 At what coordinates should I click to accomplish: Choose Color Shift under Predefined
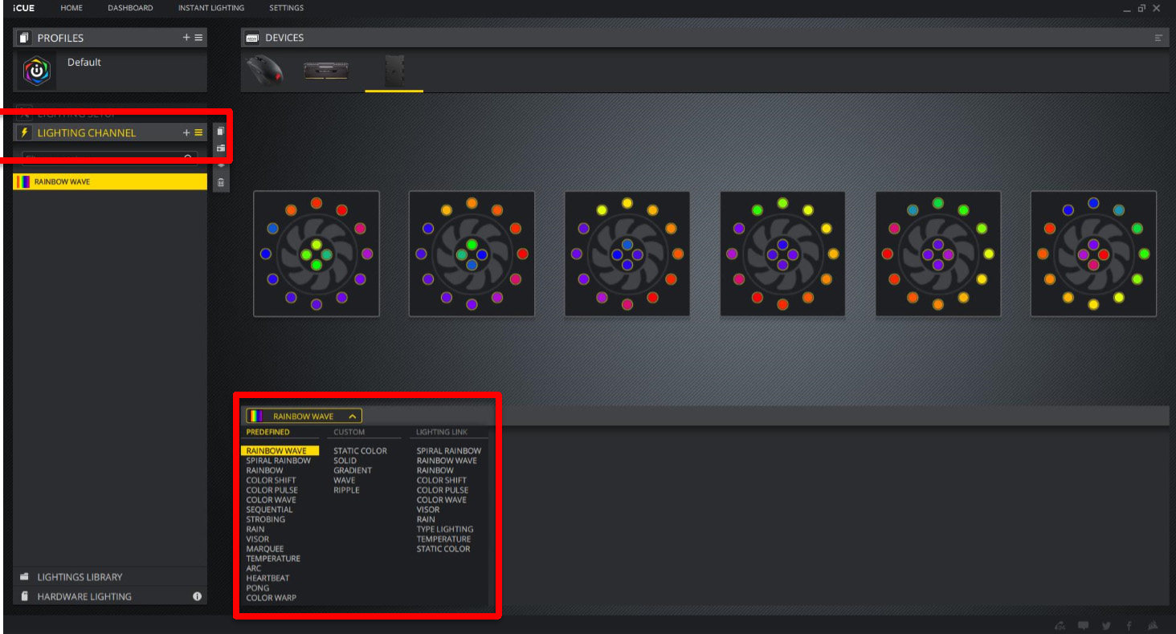click(271, 481)
